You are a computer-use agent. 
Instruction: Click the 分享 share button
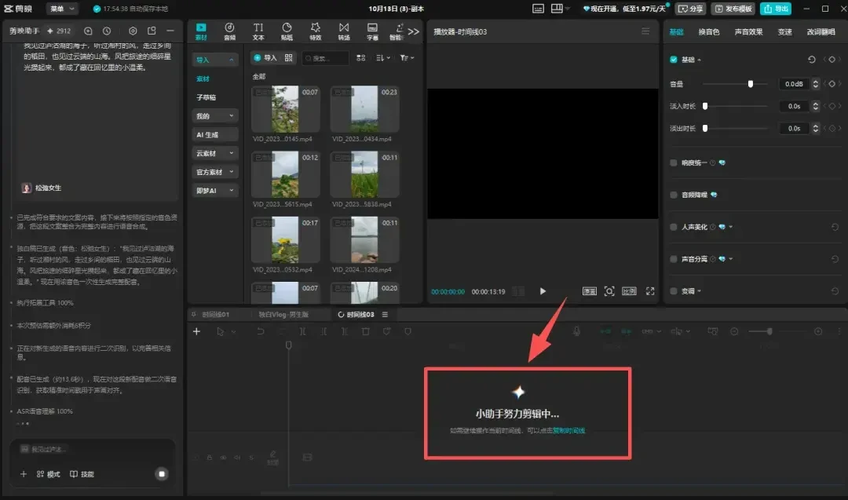coord(691,9)
